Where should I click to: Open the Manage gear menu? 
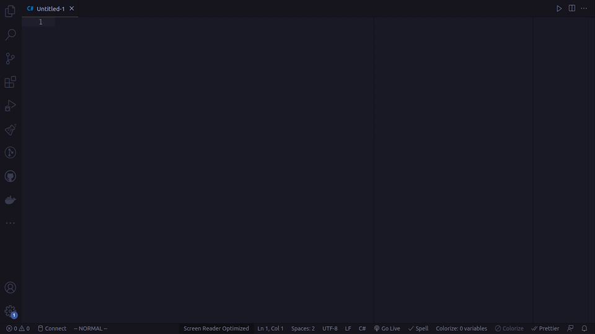(11, 311)
